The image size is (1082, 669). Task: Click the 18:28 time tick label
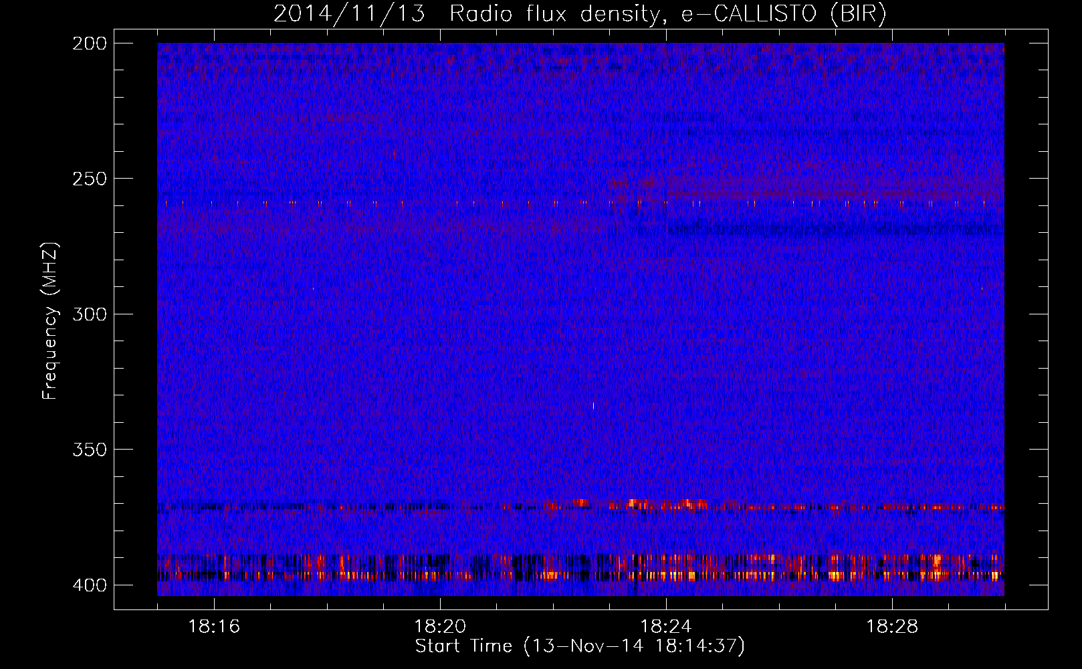coord(892,627)
